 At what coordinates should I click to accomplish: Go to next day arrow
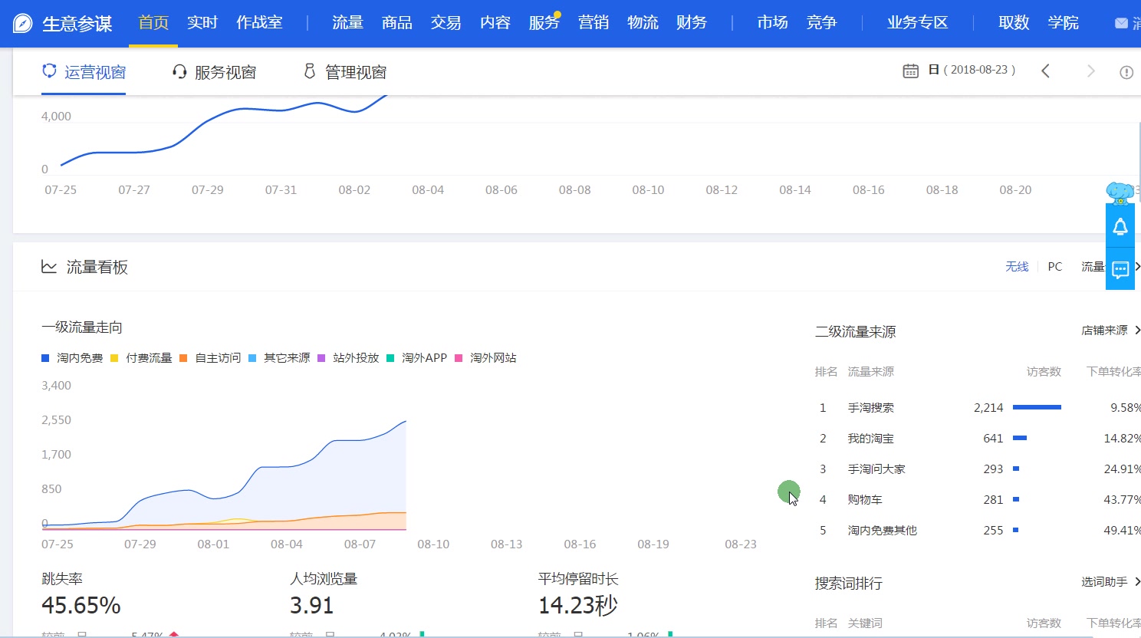[1090, 71]
